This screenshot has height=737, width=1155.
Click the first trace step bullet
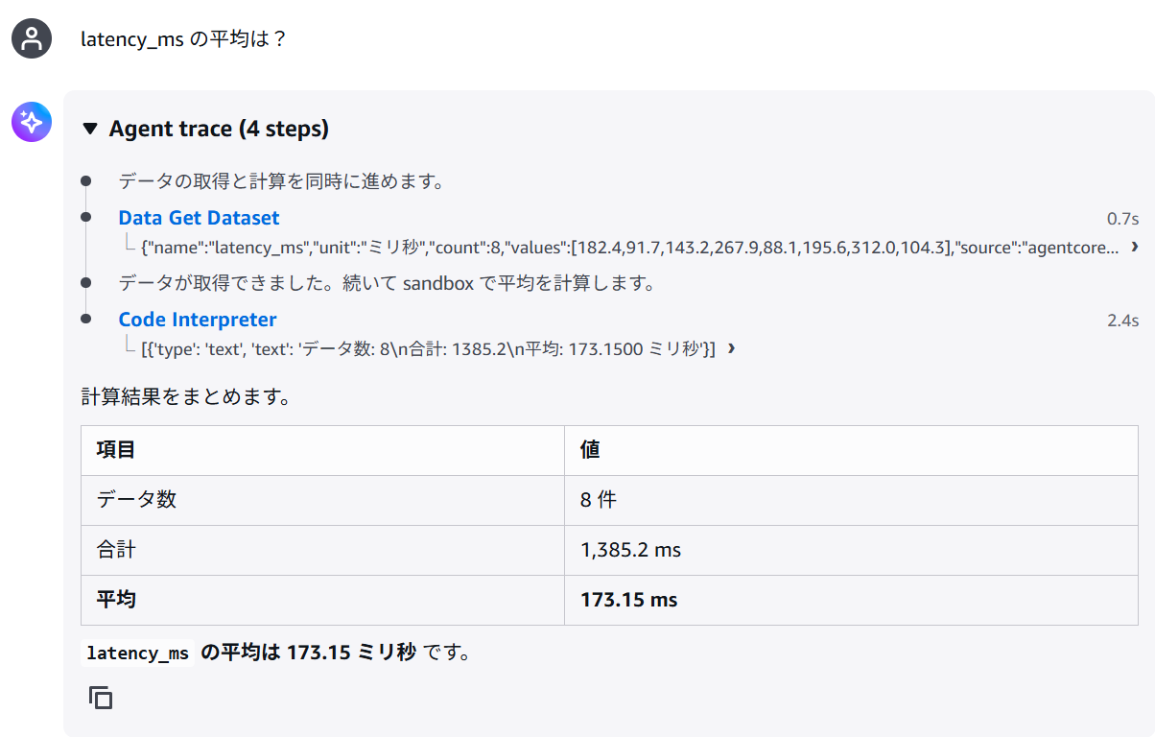coord(86,181)
